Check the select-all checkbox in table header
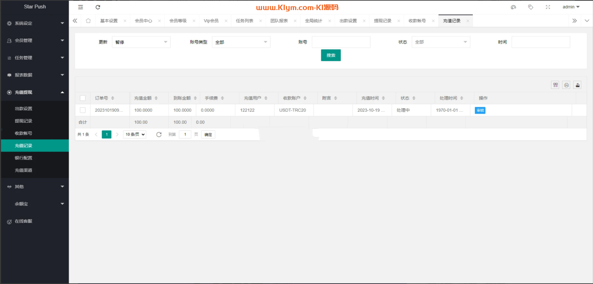 point(83,98)
